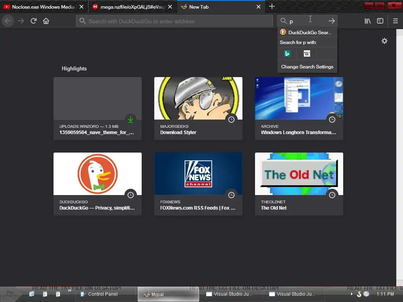Click history clock icon on Old Net card
The width and height of the screenshot is (403, 302).
pyautogui.click(x=332, y=195)
